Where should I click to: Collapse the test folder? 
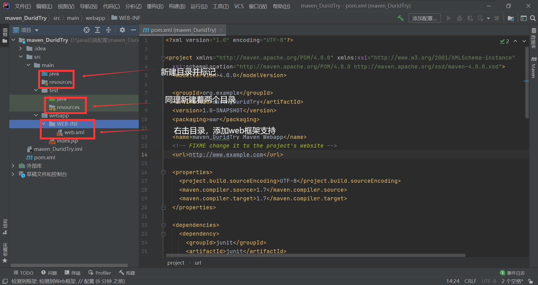pyautogui.click(x=36, y=90)
